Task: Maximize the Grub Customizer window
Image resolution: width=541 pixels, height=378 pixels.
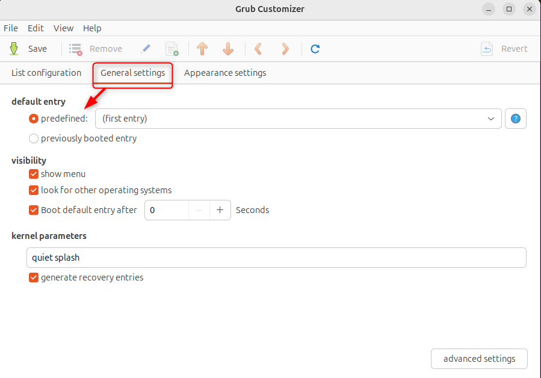Action: coord(509,9)
